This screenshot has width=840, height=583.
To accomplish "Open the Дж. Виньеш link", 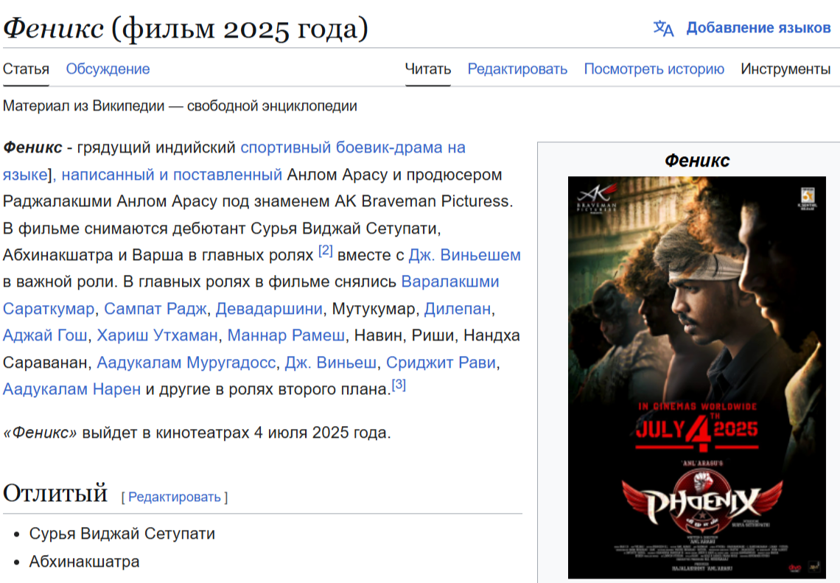I will click(x=331, y=363).
